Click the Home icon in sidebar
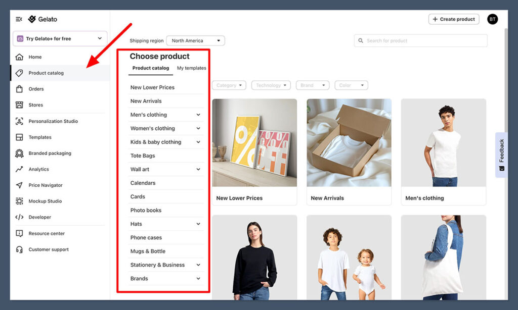This screenshot has height=310, width=518. 19,57
